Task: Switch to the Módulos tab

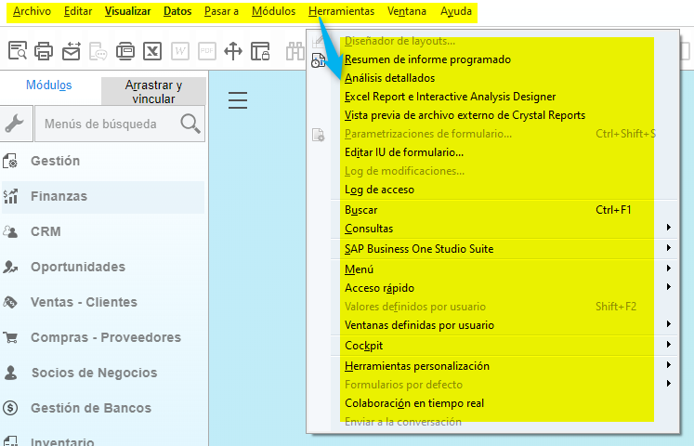Action: [48, 85]
